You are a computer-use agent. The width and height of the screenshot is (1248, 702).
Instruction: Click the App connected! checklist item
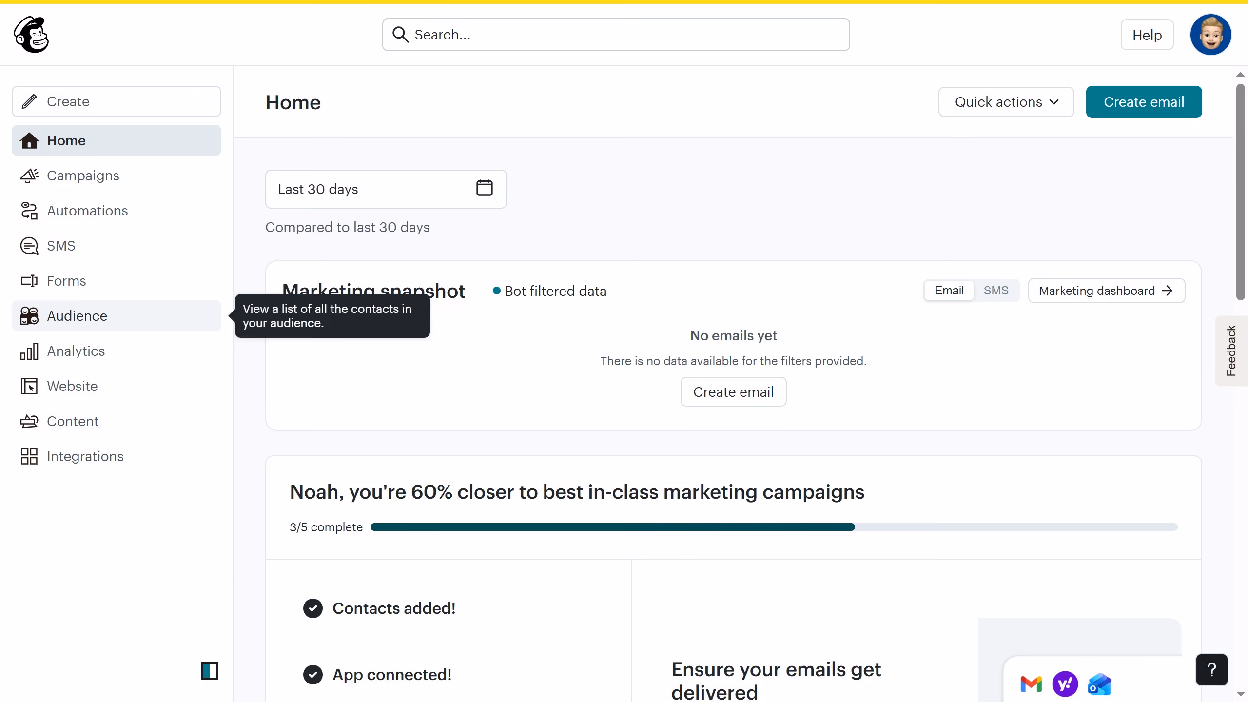377,675
